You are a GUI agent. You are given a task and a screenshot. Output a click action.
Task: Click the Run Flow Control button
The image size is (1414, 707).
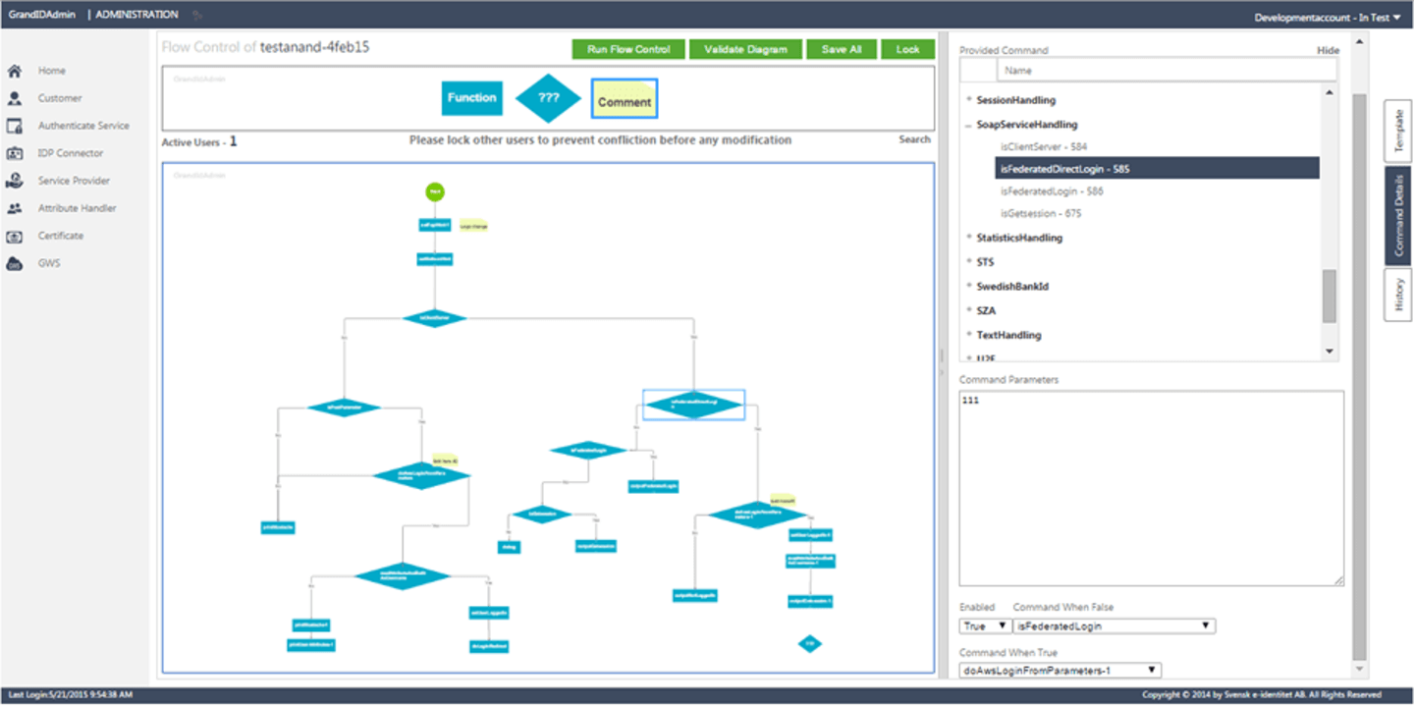click(x=628, y=49)
